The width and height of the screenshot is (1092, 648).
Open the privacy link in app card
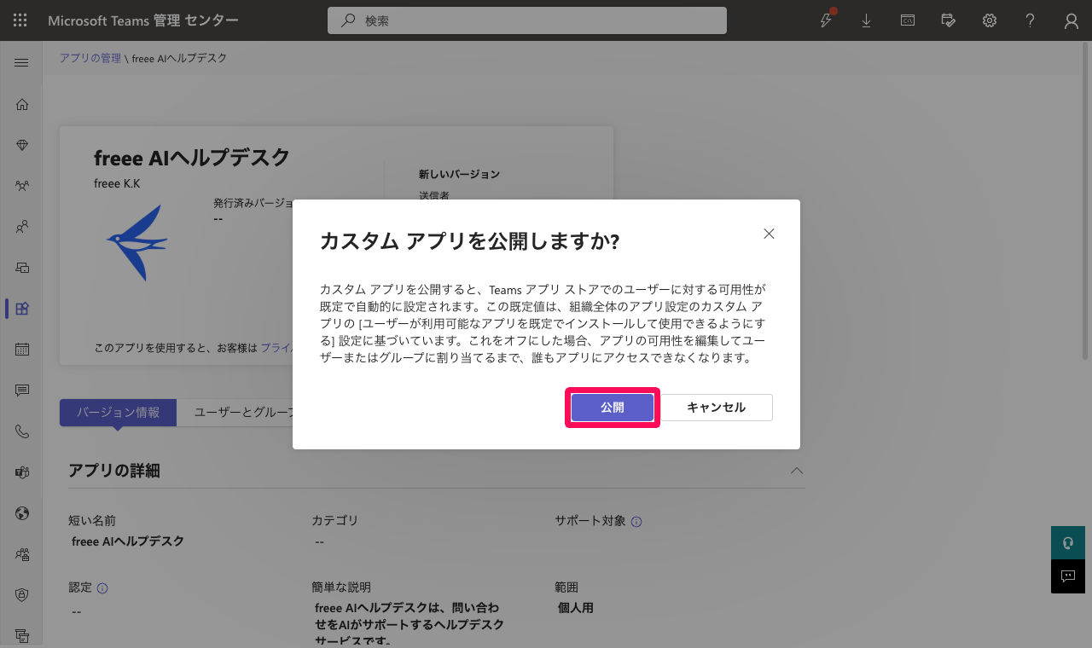(x=277, y=348)
